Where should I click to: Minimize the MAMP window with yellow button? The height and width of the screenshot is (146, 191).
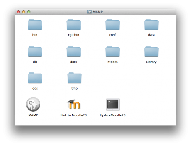point(24,12)
